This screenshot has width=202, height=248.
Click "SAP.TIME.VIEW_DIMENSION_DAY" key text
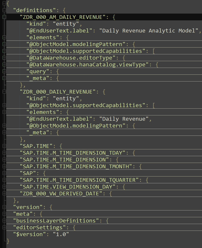coord(68,187)
